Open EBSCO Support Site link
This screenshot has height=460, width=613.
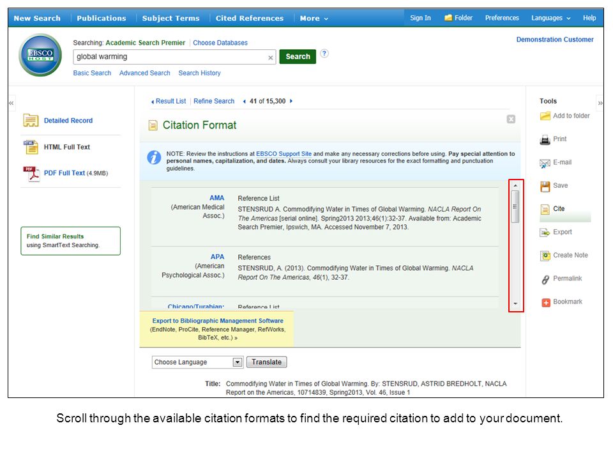[x=284, y=154]
